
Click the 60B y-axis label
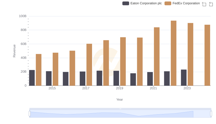pos(23,44)
